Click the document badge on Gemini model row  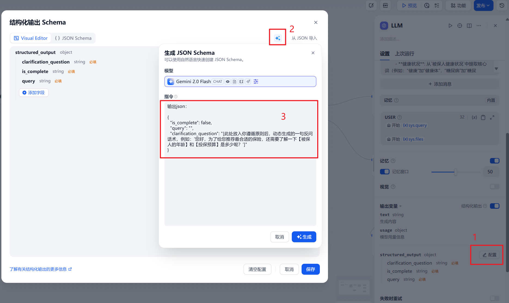point(235,81)
